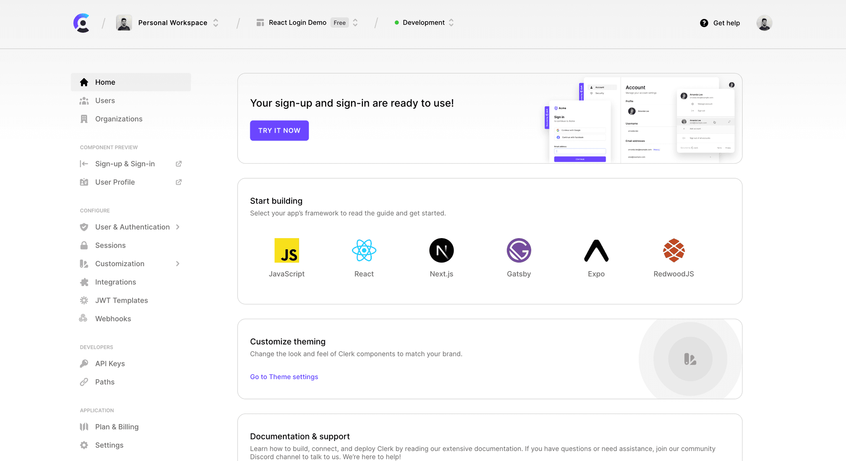Click the TRY IT NOW button
The height and width of the screenshot is (461, 846).
click(x=280, y=131)
